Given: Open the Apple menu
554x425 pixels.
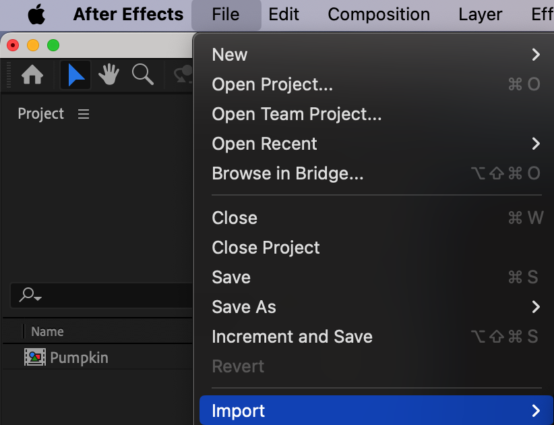Looking at the screenshot, I should pos(36,14).
